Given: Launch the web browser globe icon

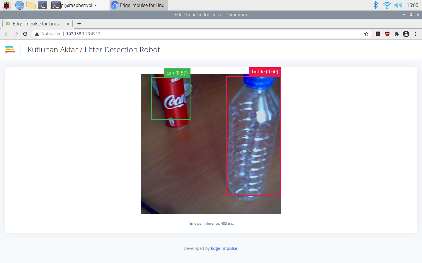Looking at the screenshot, I should pyautogui.click(x=19, y=5).
